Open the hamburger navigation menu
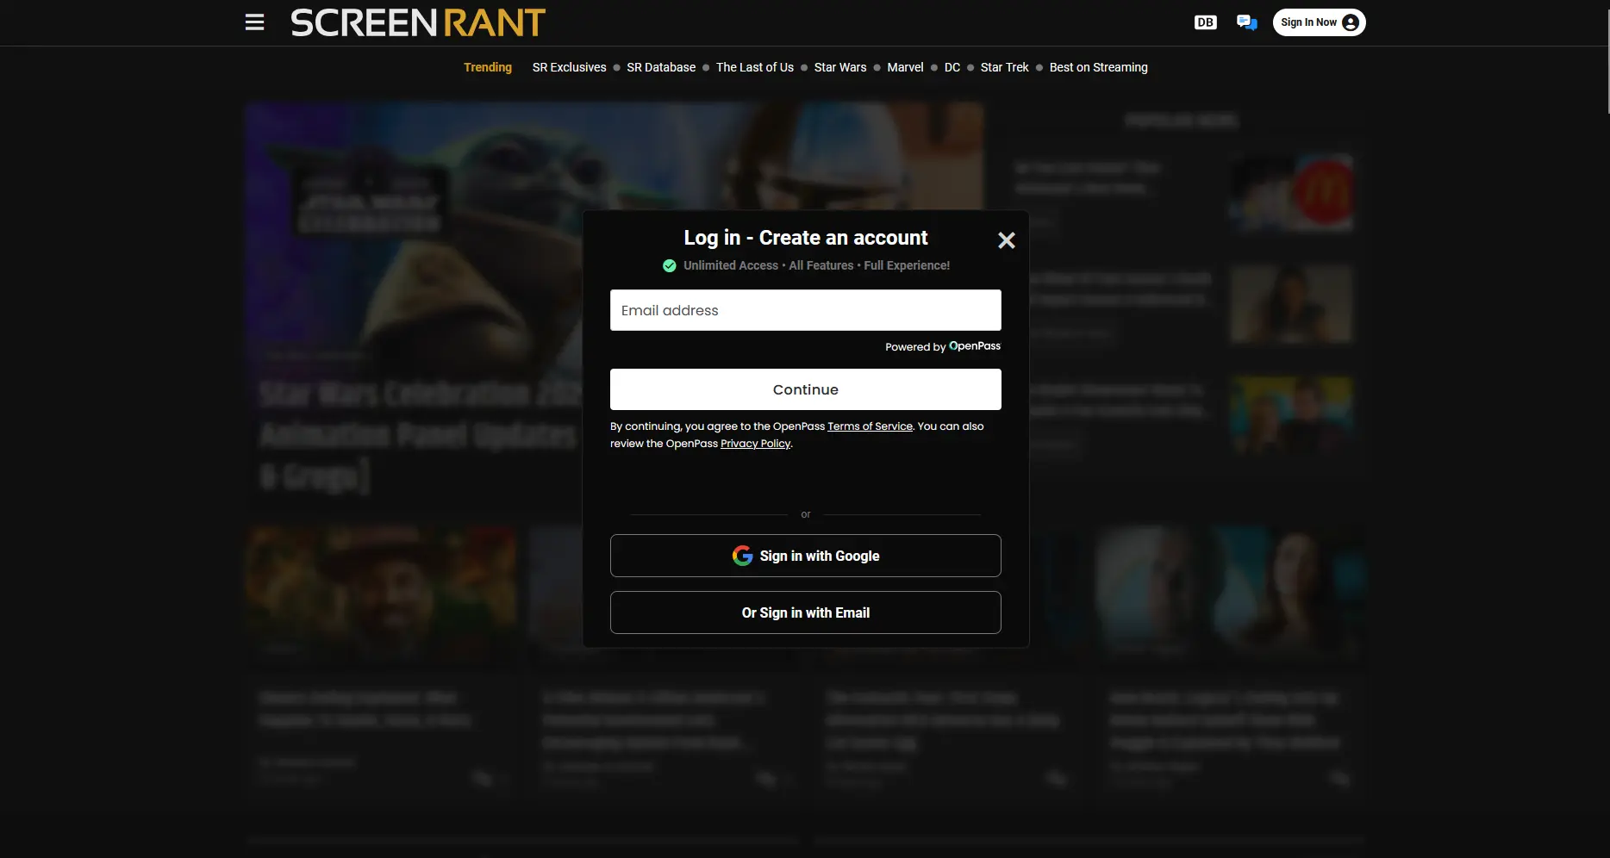This screenshot has width=1610, height=858. pos(254,22)
